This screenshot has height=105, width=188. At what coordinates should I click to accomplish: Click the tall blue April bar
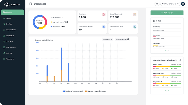tap(61, 59)
